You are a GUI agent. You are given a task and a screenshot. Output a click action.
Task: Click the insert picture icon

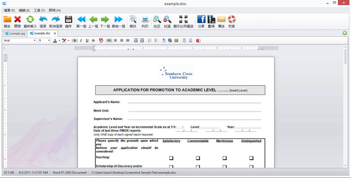pyautogui.click(x=176, y=40)
